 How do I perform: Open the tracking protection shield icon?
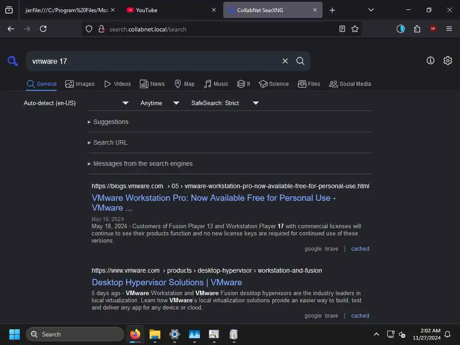coord(89,29)
